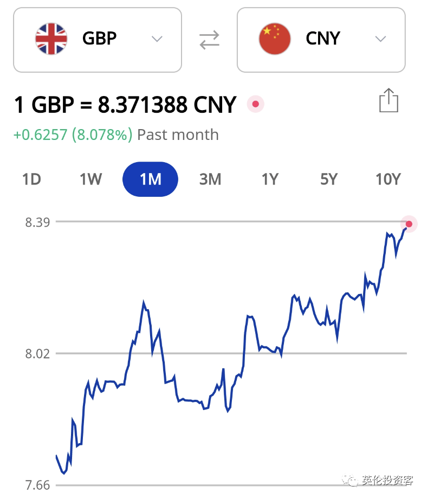Image resolution: width=427 pixels, height=499 pixels.
Task: Click the 1 GBP exchange rate text
Action: pos(125,104)
